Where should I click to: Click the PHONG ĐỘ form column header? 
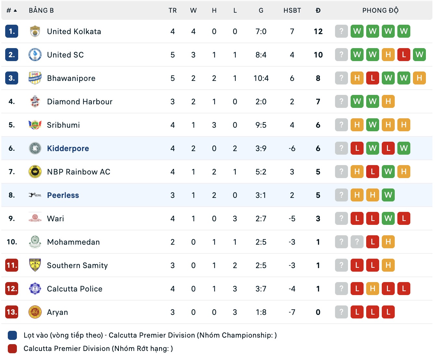pos(380,10)
